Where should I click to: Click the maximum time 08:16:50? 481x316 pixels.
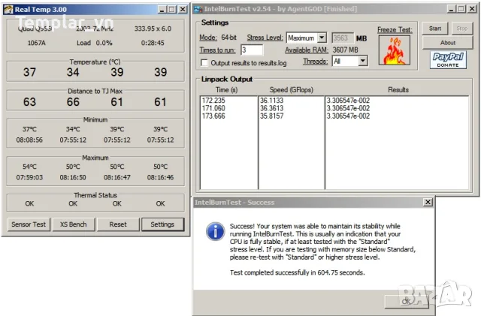(x=73, y=177)
